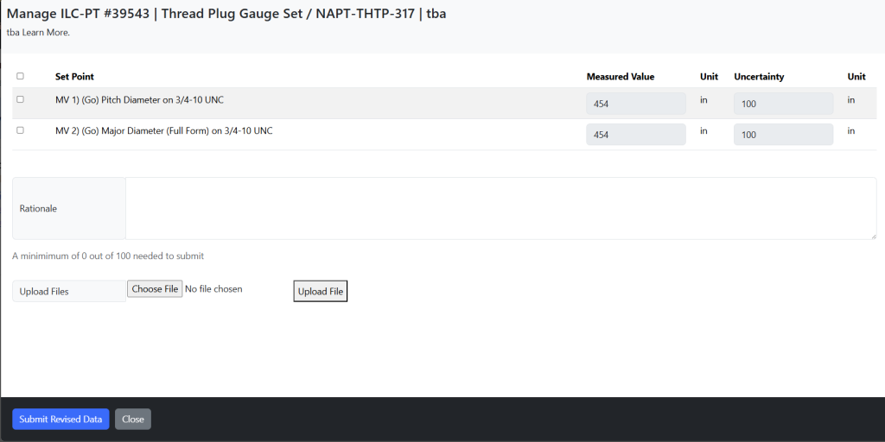Focus the Uncertainty field for Pitch Diameter row
This screenshot has height=442, width=885.
[x=783, y=104]
